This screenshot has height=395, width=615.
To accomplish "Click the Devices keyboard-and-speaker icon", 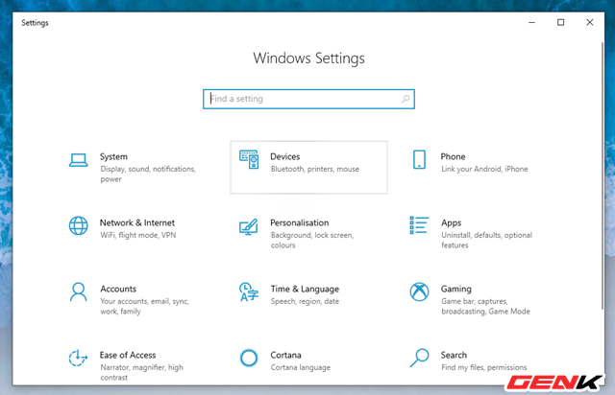I will point(249,160).
